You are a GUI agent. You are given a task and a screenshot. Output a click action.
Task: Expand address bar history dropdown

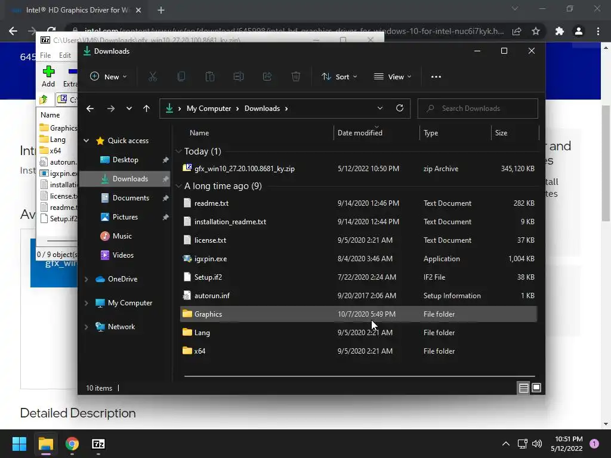pos(380,109)
